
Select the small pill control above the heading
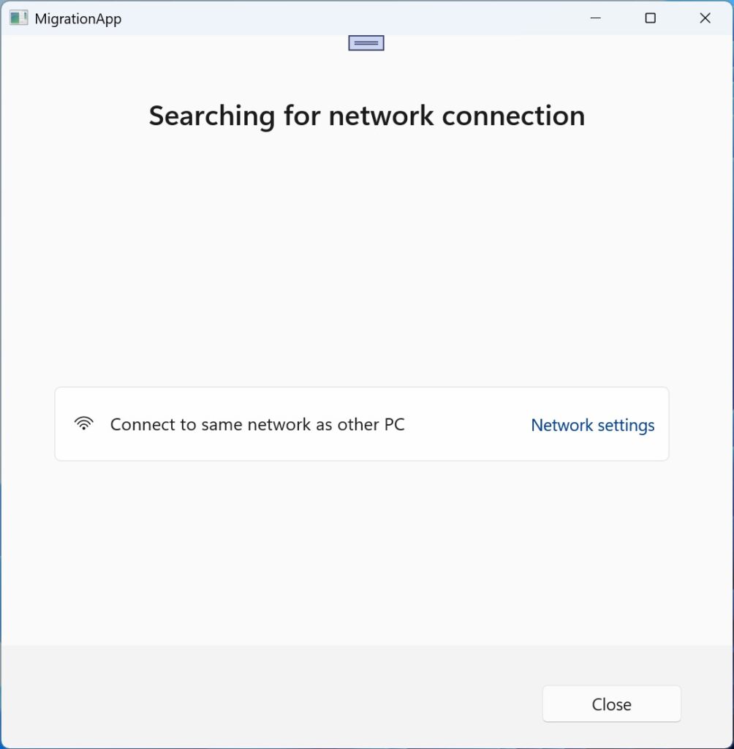click(x=366, y=42)
